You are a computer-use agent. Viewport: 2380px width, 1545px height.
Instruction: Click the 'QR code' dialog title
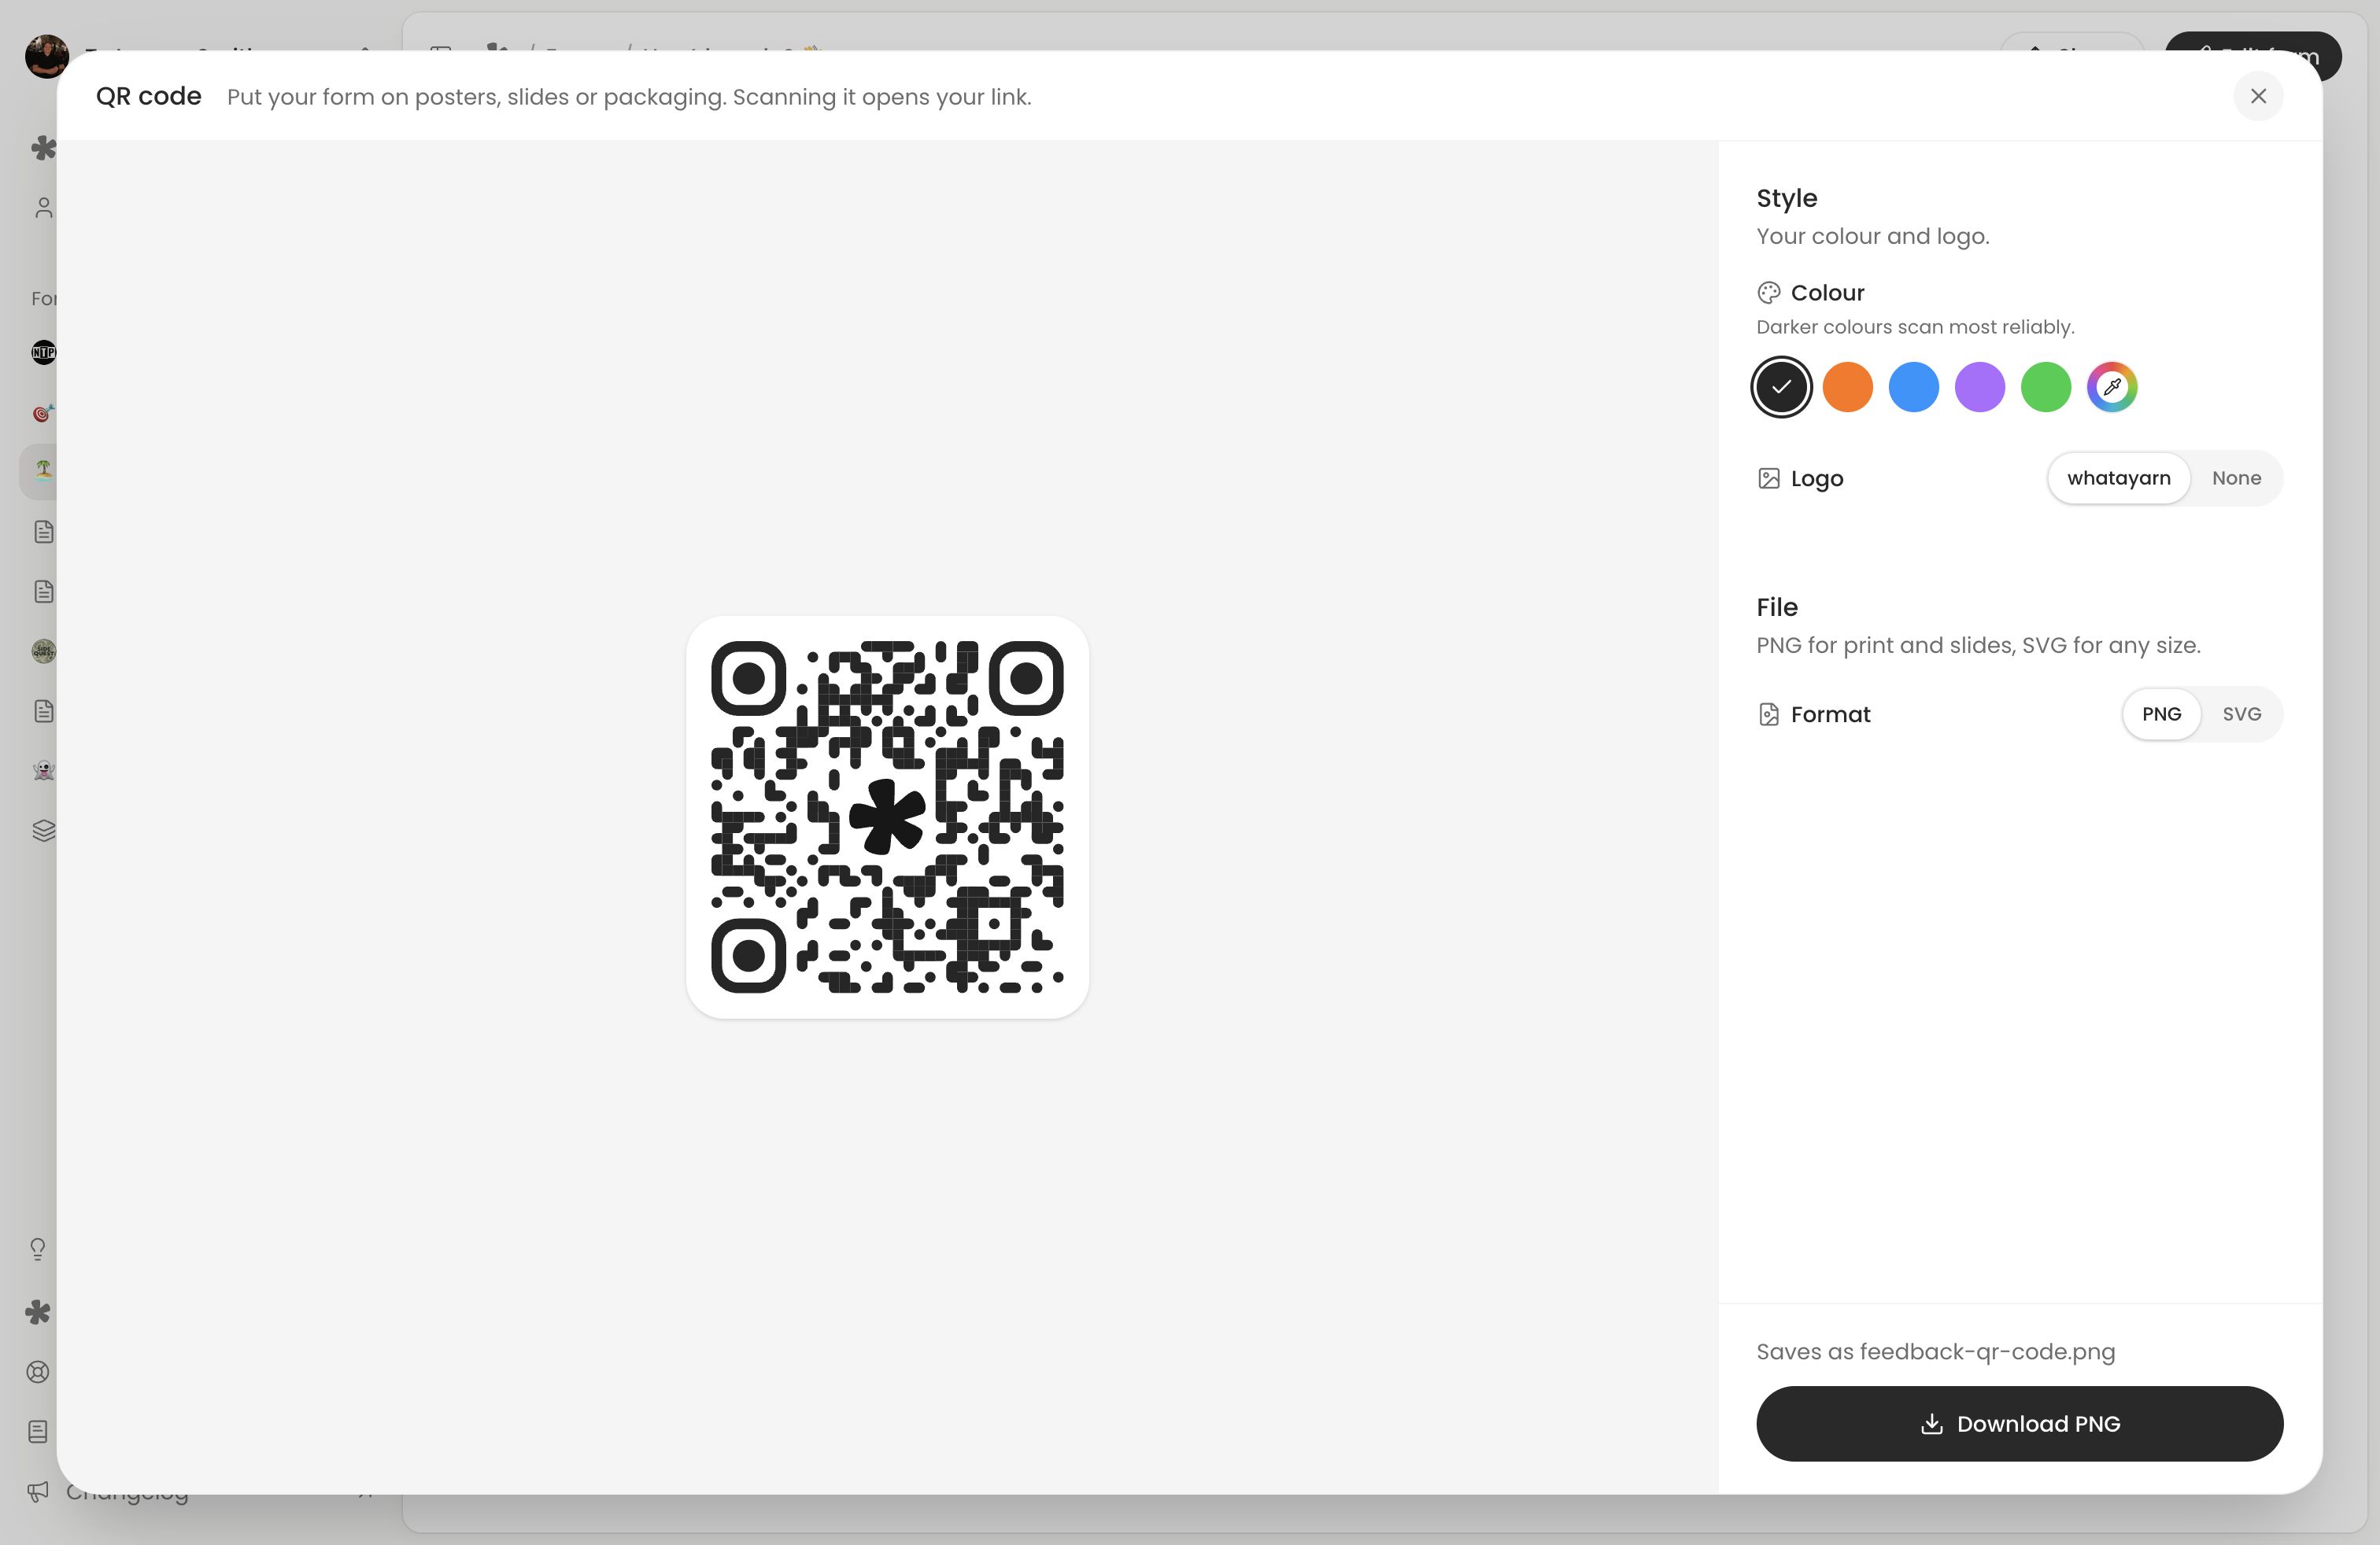click(148, 96)
